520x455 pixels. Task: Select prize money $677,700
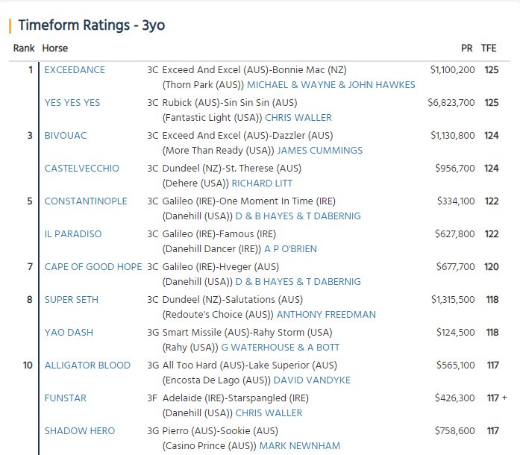pos(456,267)
